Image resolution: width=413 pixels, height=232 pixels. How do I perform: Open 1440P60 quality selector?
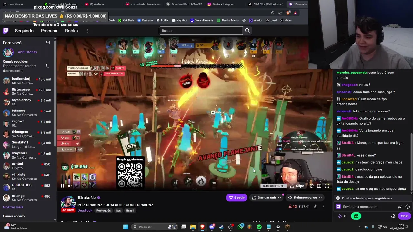(x=274, y=186)
